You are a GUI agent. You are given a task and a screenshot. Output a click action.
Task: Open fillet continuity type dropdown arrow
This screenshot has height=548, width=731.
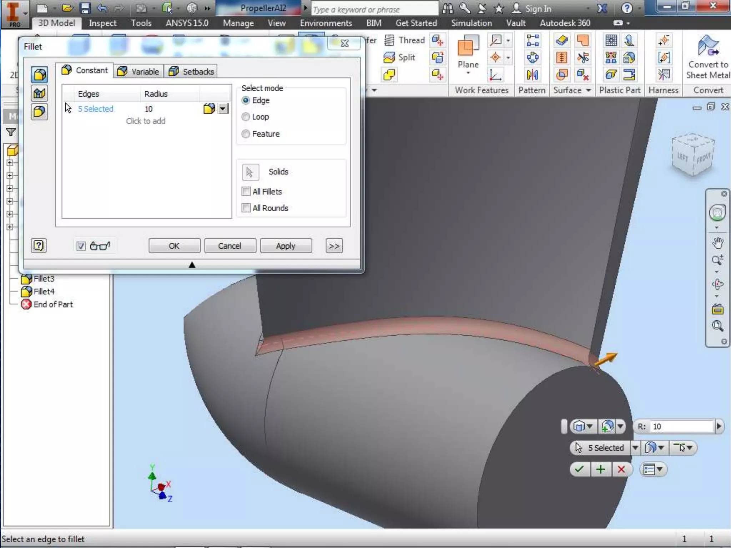[223, 108]
